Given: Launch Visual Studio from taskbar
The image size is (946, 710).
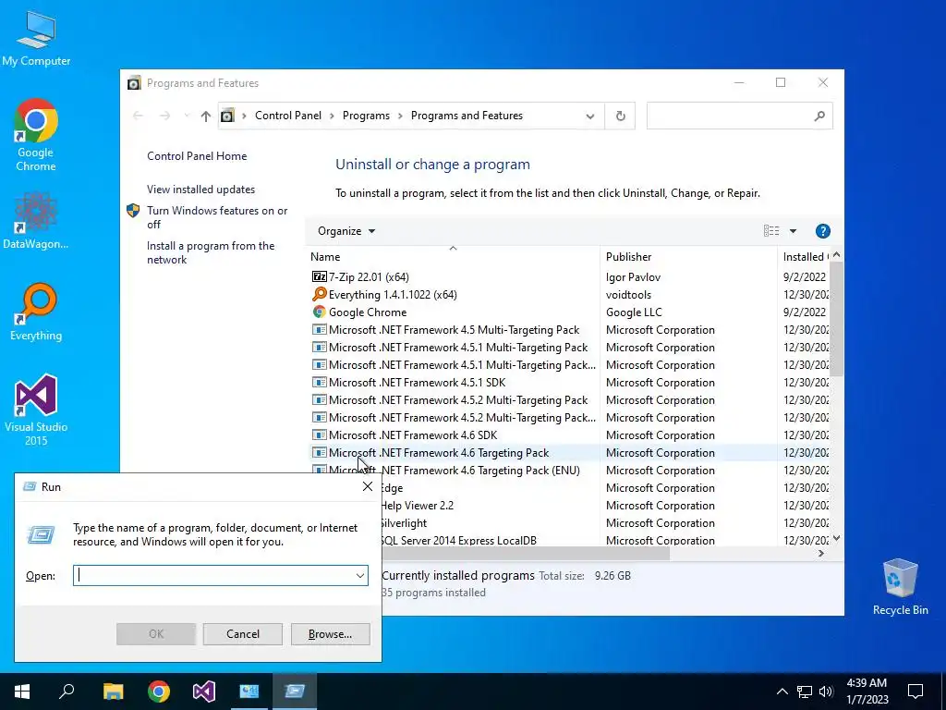Looking at the screenshot, I should (x=204, y=692).
